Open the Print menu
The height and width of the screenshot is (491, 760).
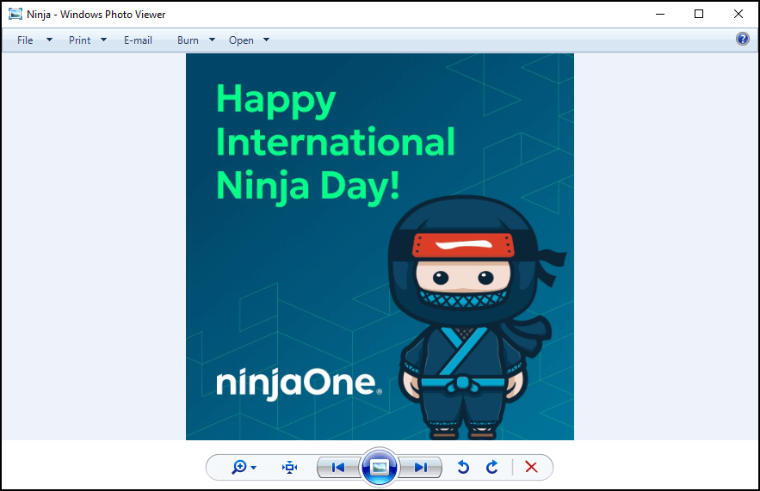click(79, 40)
